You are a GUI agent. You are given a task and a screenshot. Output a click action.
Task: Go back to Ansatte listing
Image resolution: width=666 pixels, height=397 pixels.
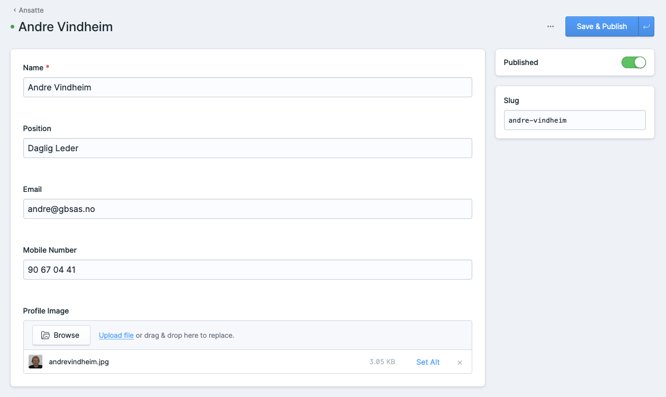tap(31, 10)
